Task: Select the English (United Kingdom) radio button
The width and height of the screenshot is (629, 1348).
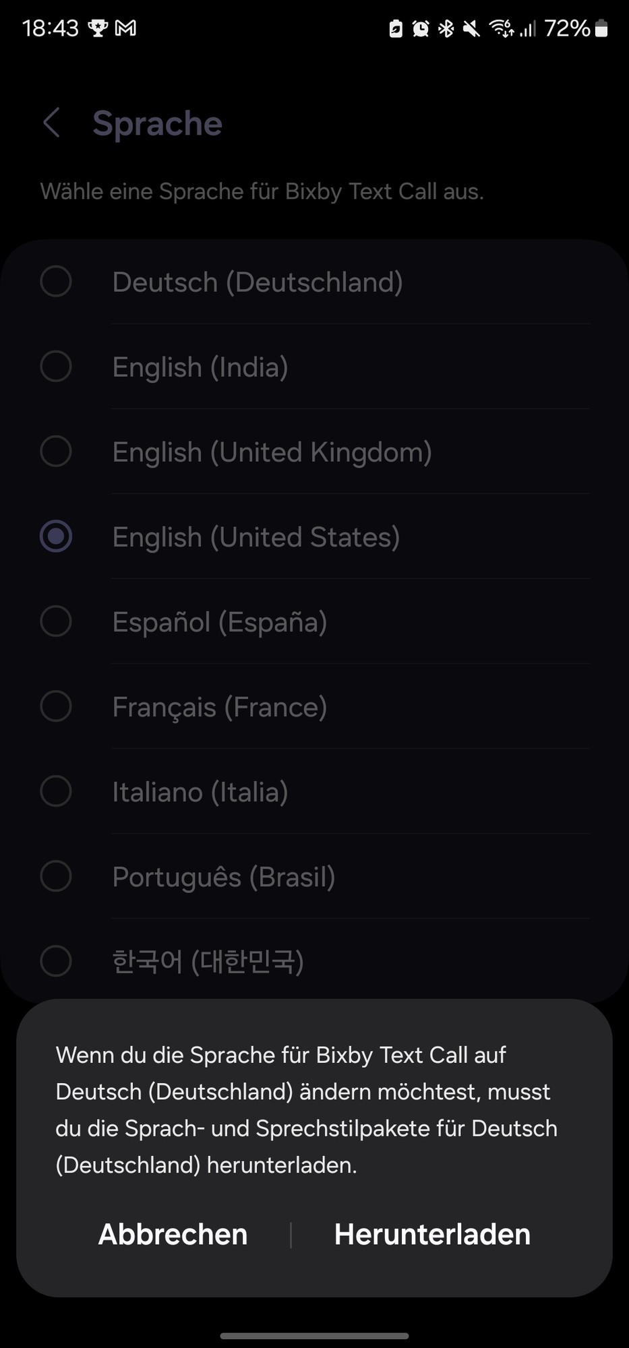Action: pyautogui.click(x=56, y=452)
